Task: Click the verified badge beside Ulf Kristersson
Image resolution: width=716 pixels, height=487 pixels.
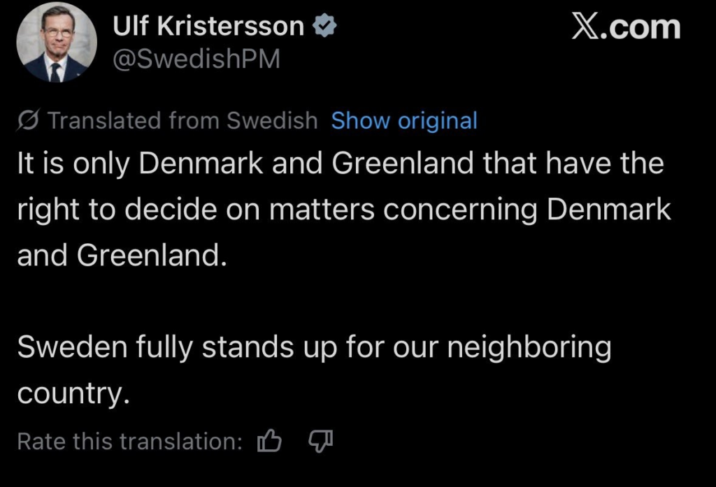Action: (x=325, y=27)
